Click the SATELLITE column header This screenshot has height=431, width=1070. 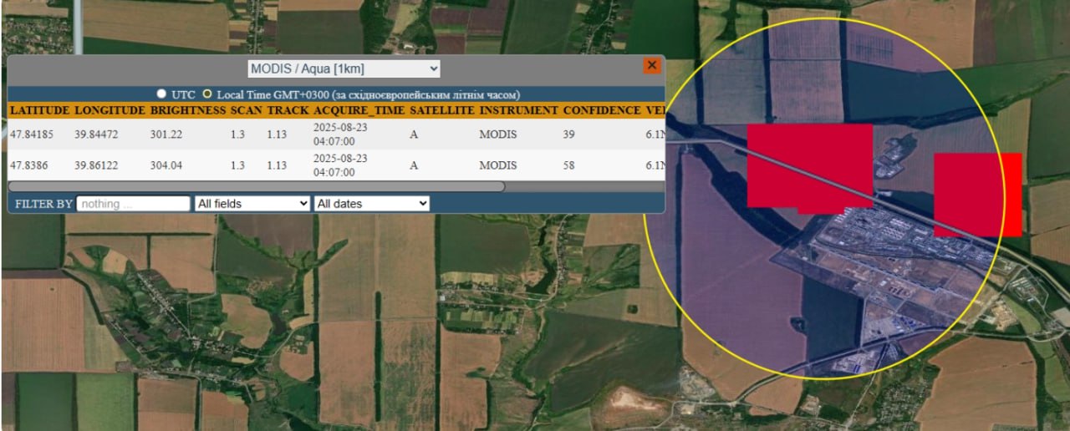pyautogui.click(x=441, y=110)
